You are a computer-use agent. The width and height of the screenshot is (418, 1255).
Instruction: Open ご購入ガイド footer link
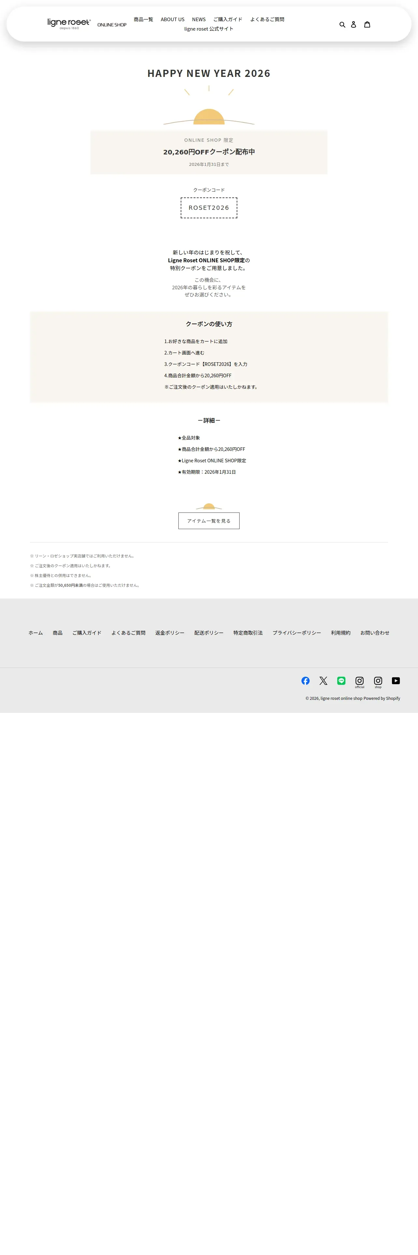coord(87,633)
